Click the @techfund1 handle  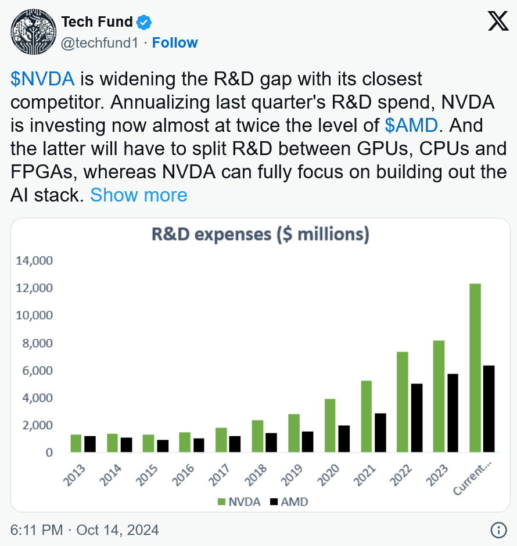point(99,43)
